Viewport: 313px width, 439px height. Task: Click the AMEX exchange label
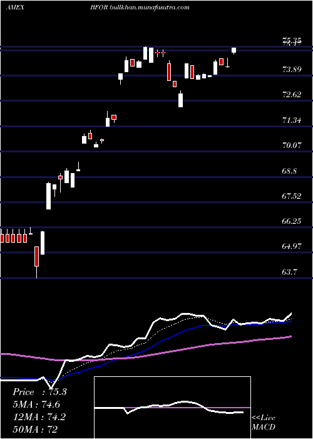tap(15, 8)
